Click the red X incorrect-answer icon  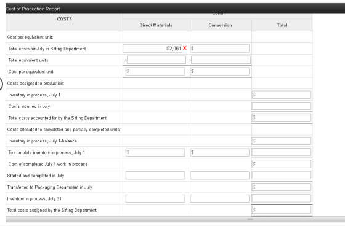[185, 48]
